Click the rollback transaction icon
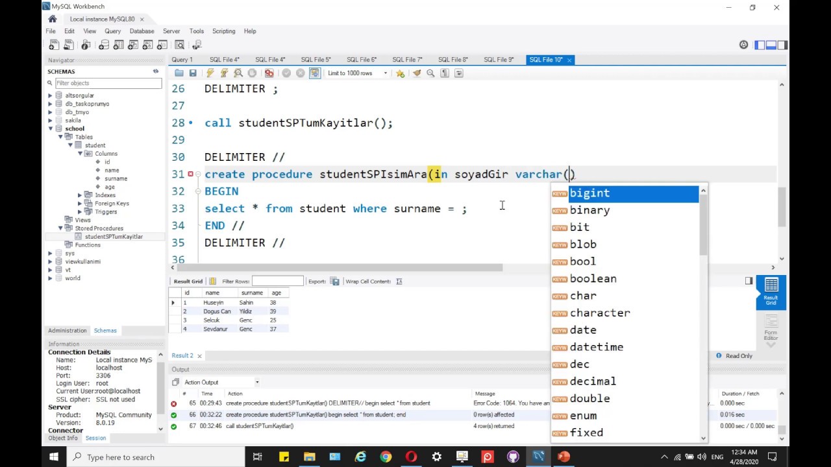This screenshot has height=467, width=831. 301,73
